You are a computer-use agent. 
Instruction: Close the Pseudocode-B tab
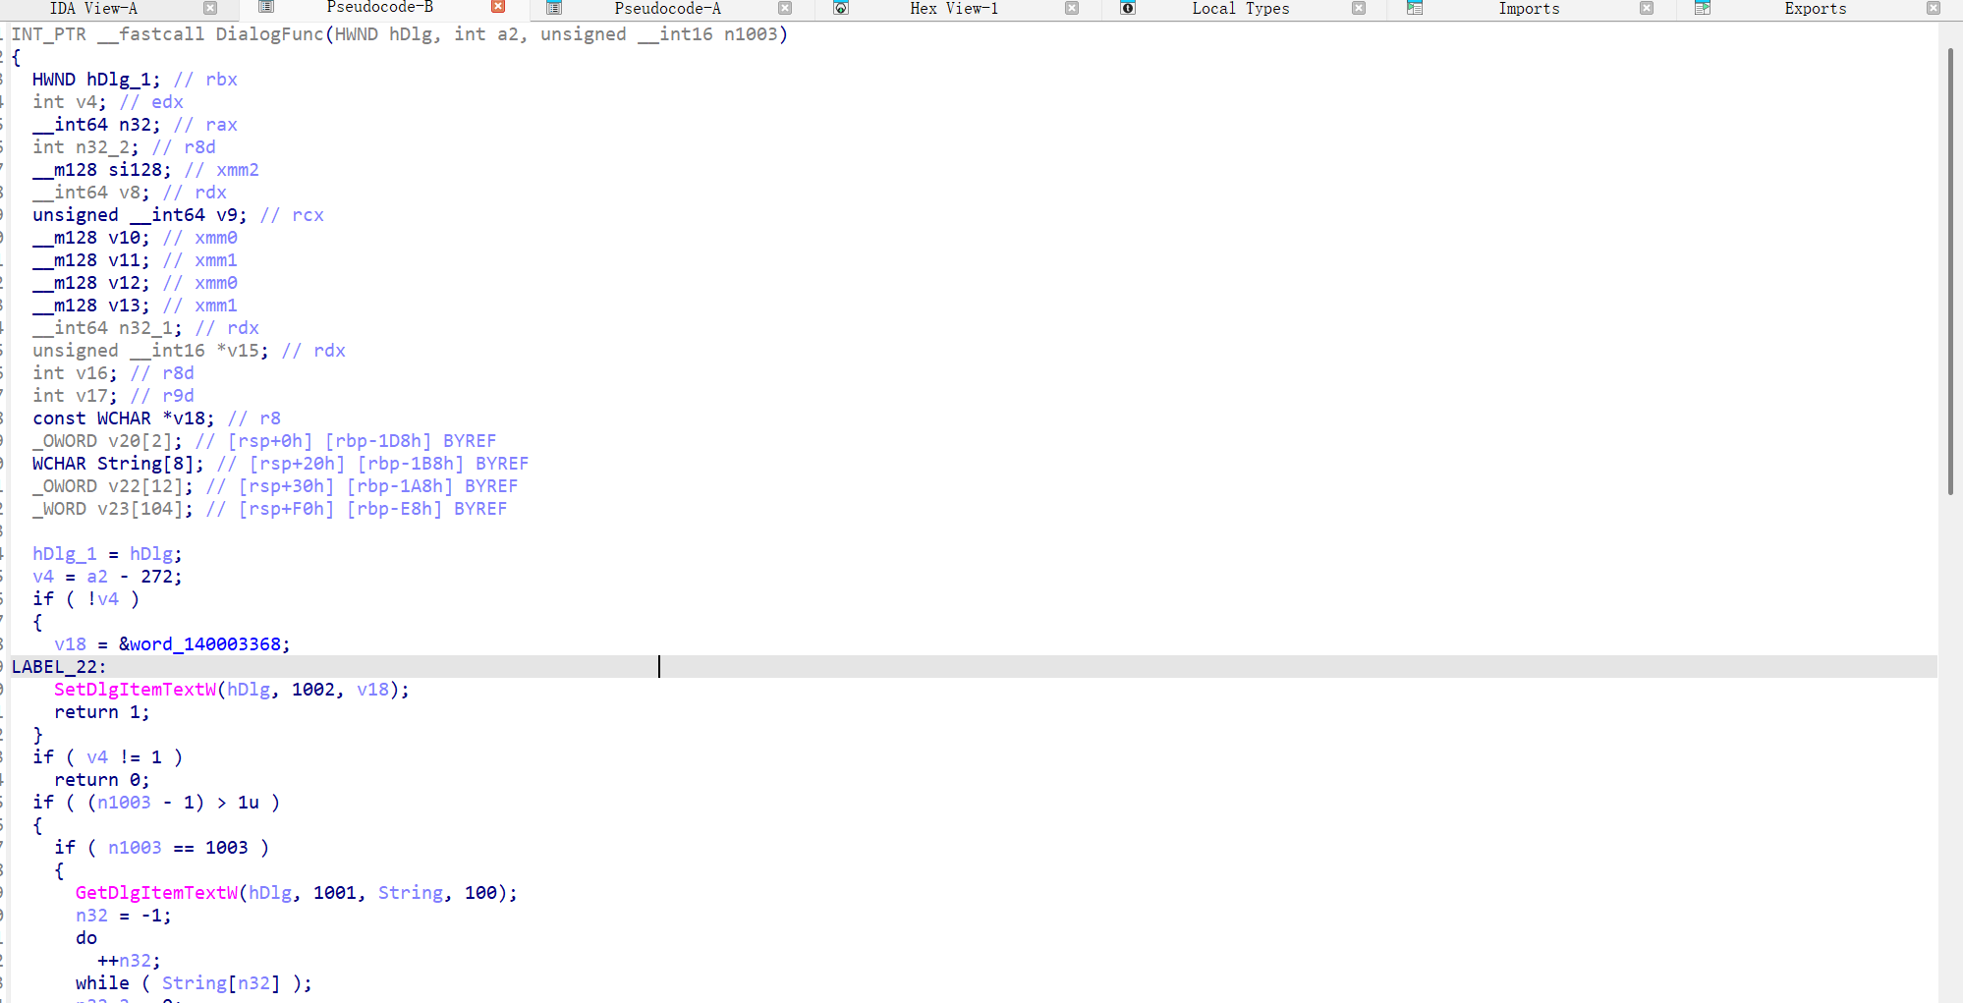point(498,7)
